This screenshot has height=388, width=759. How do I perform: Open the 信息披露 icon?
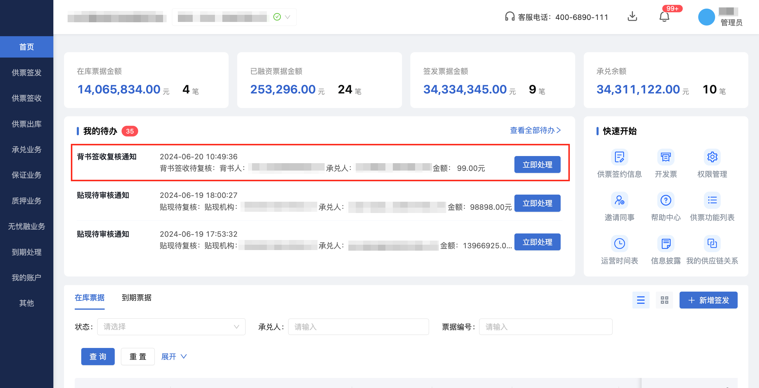tap(666, 244)
